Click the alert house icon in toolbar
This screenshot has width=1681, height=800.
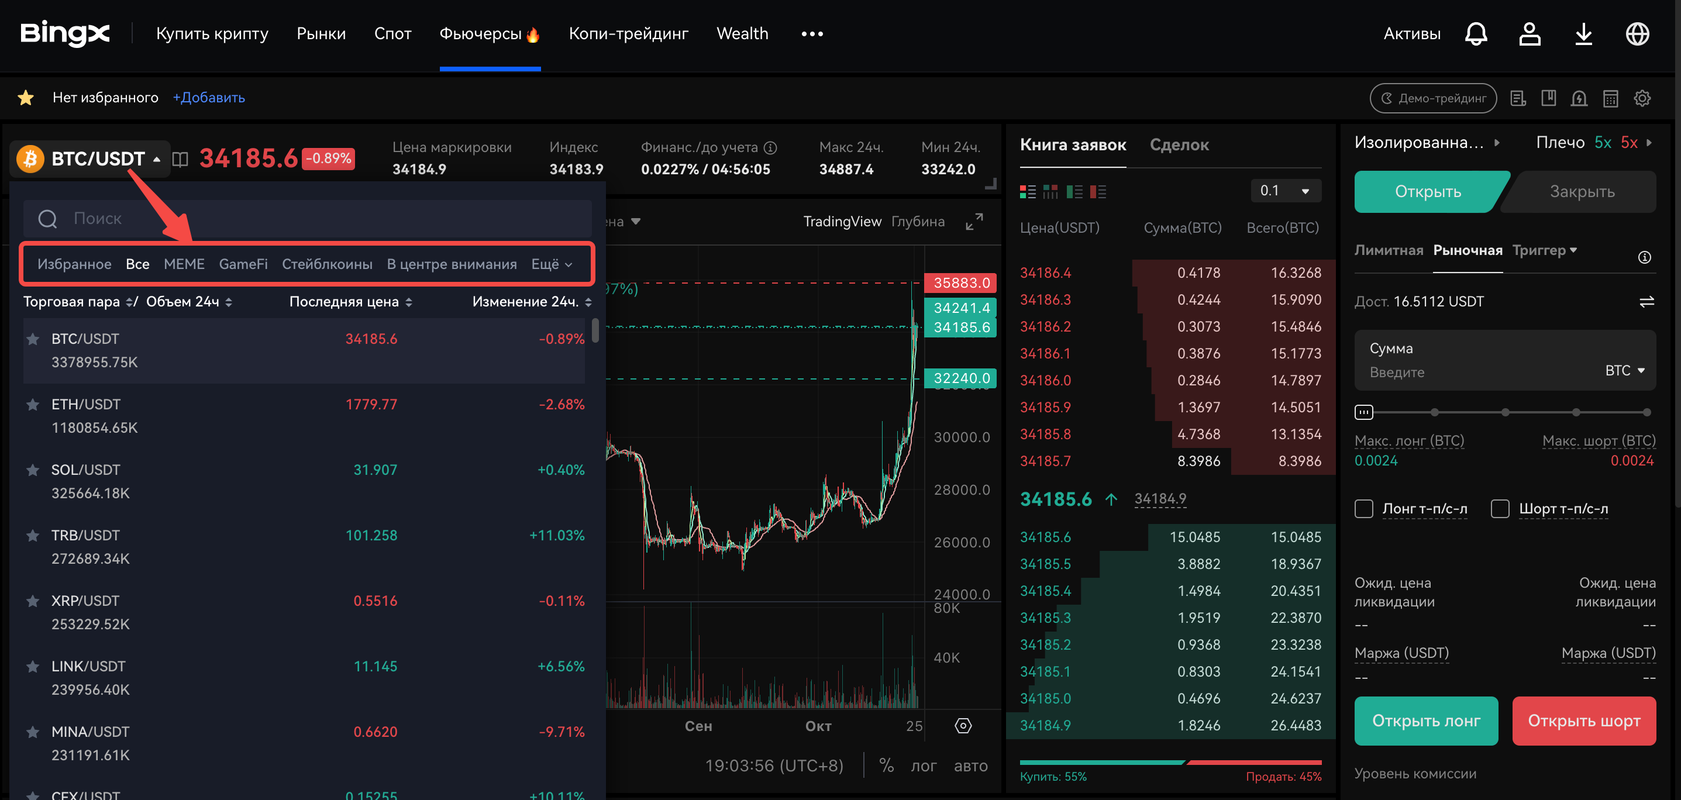[x=1579, y=98]
